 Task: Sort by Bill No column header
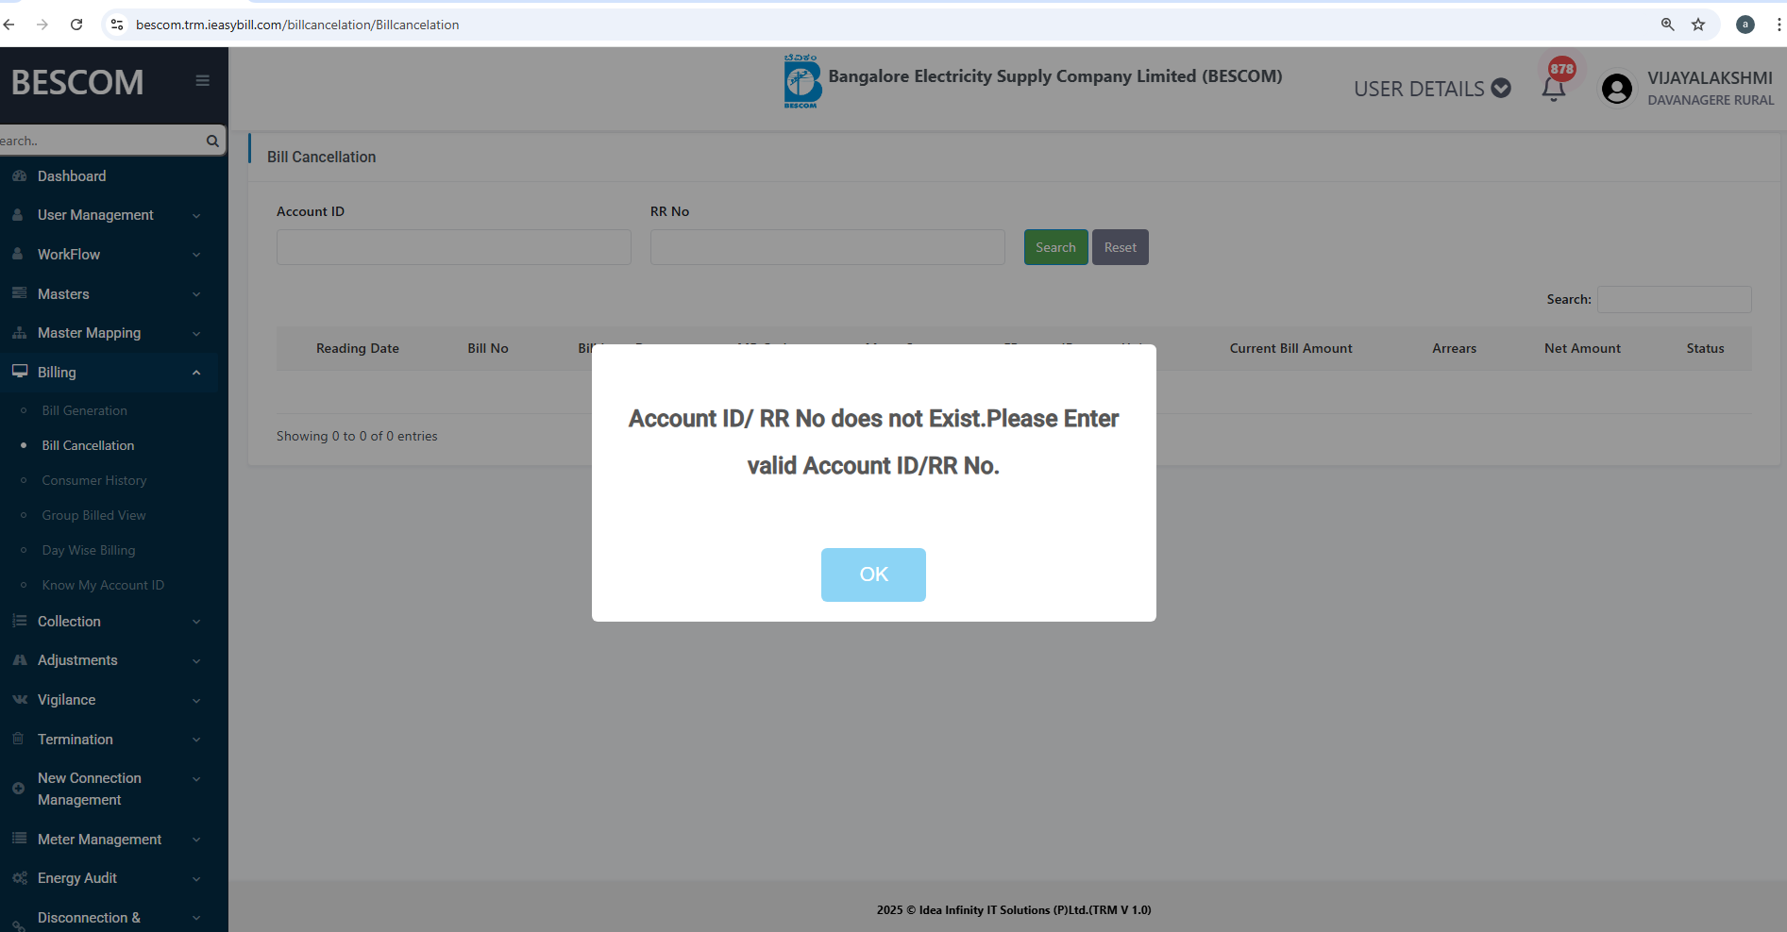coord(488,348)
